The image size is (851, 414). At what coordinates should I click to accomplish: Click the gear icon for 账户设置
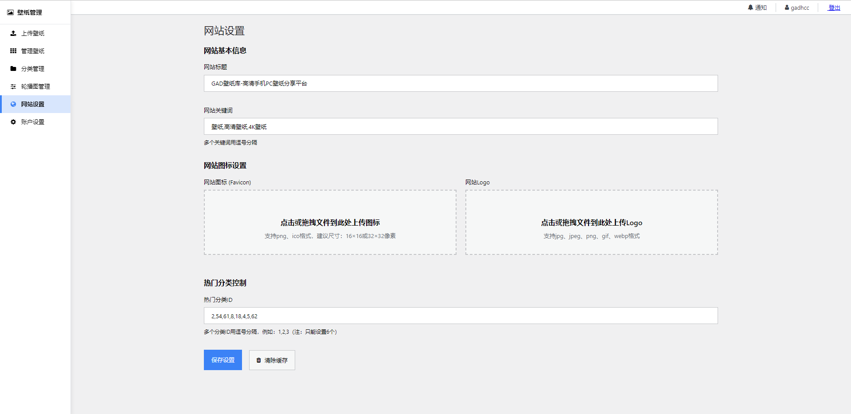pyautogui.click(x=13, y=122)
